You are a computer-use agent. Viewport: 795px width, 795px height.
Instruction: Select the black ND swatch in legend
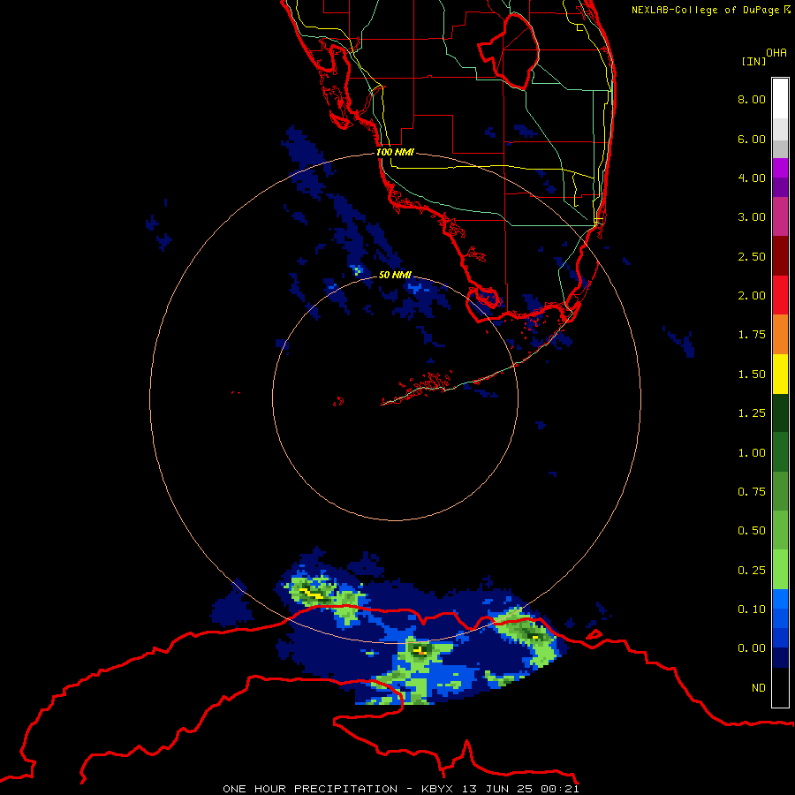[x=780, y=687]
